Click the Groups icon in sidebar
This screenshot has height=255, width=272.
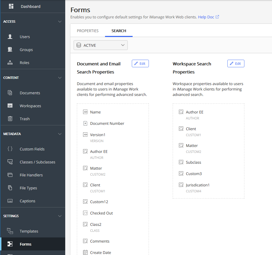pos(10,50)
